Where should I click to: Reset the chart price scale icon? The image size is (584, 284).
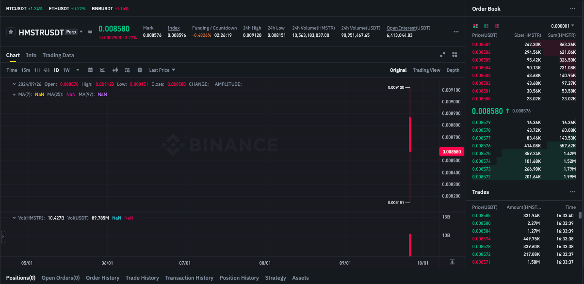(x=452, y=262)
